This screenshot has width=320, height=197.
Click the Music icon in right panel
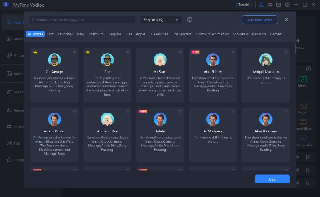click(x=303, y=79)
